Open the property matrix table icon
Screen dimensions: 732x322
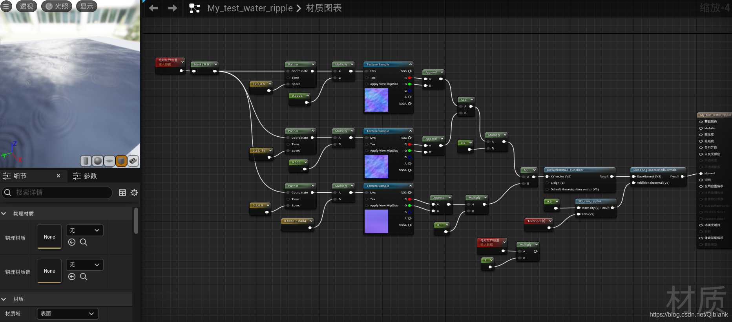click(x=122, y=193)
